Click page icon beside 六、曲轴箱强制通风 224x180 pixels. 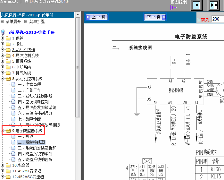(13, 113)
